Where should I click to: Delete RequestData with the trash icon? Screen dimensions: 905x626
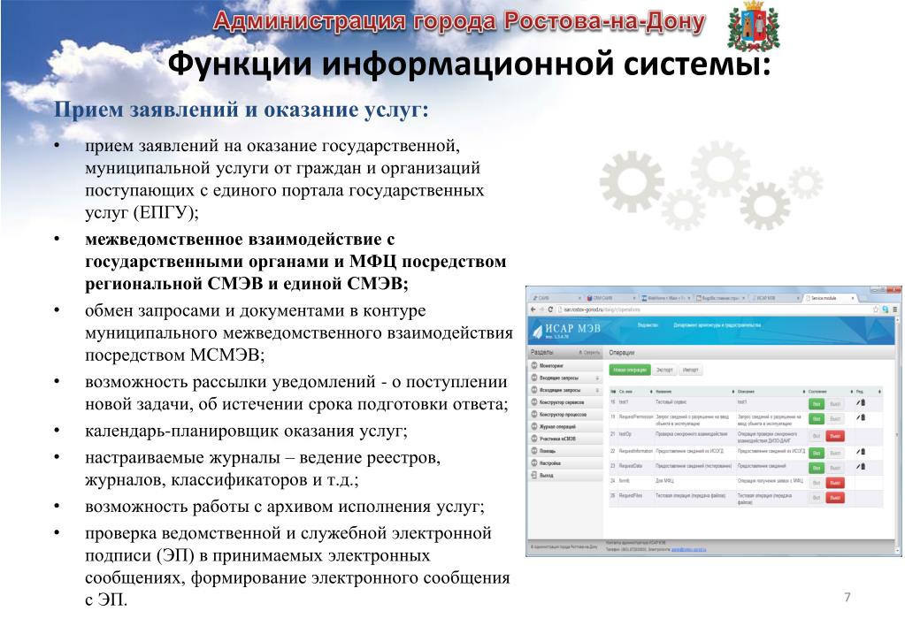click(x=863, y=466)
